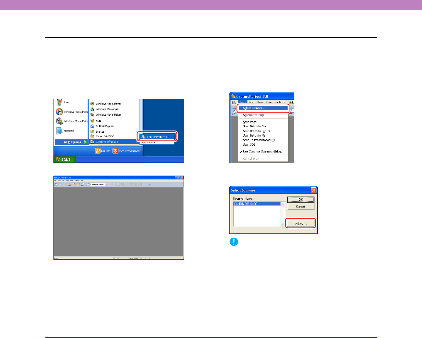Viewport: 422px width, 338px height.
Task: Open the View menu in CapturePerfect
Action: 260,102
